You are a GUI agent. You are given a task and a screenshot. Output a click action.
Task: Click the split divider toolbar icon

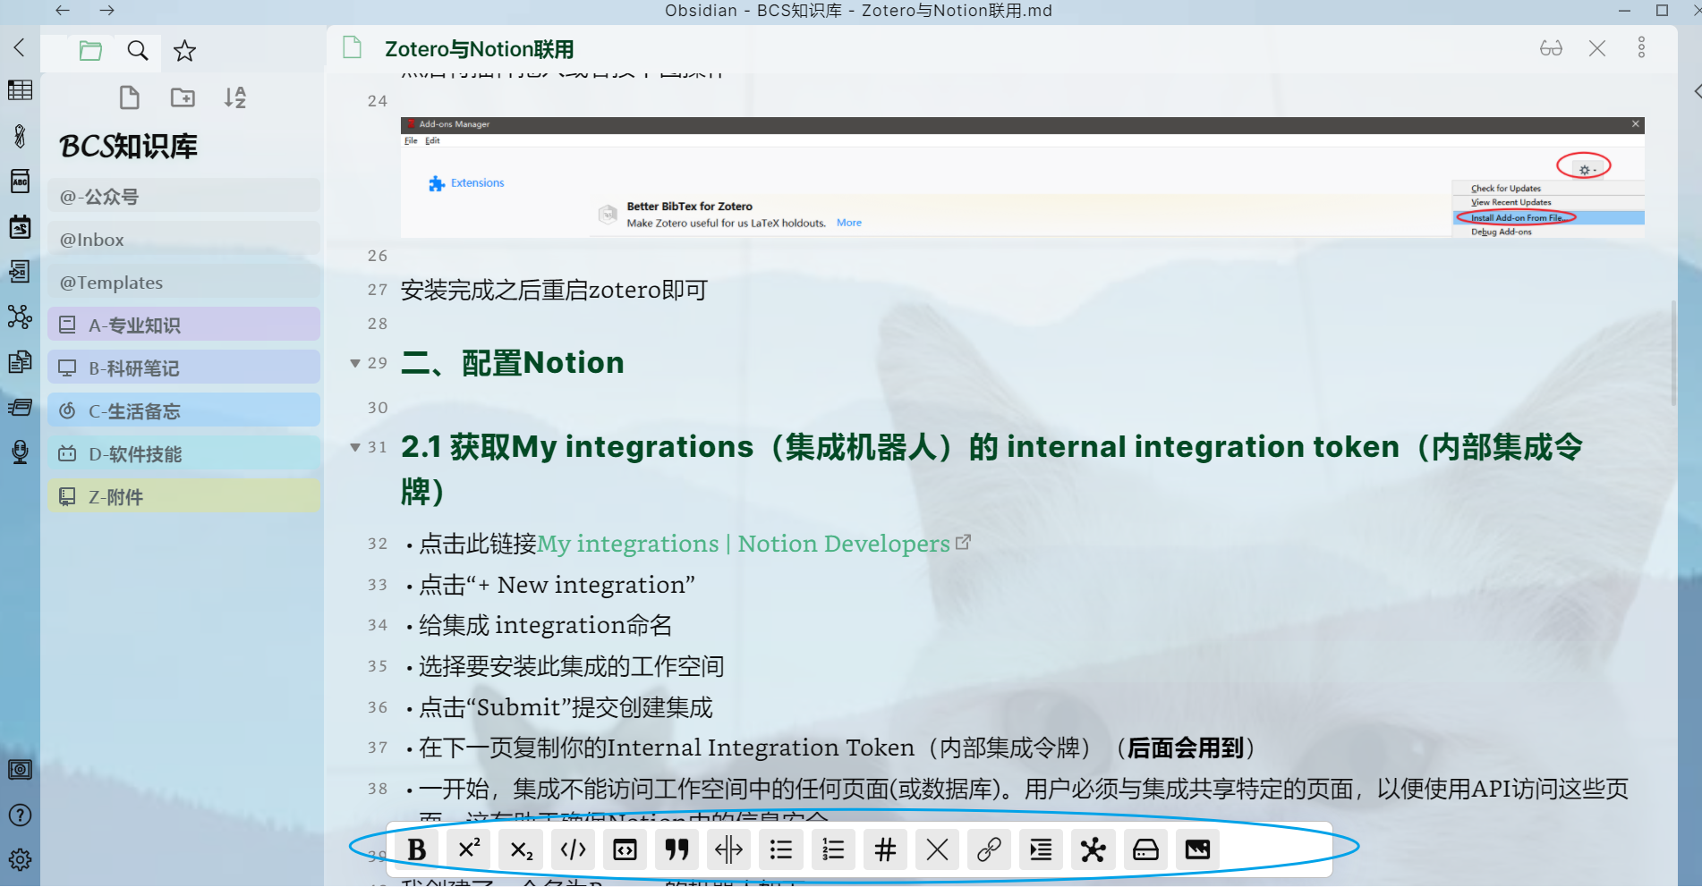tap(729, 849)
